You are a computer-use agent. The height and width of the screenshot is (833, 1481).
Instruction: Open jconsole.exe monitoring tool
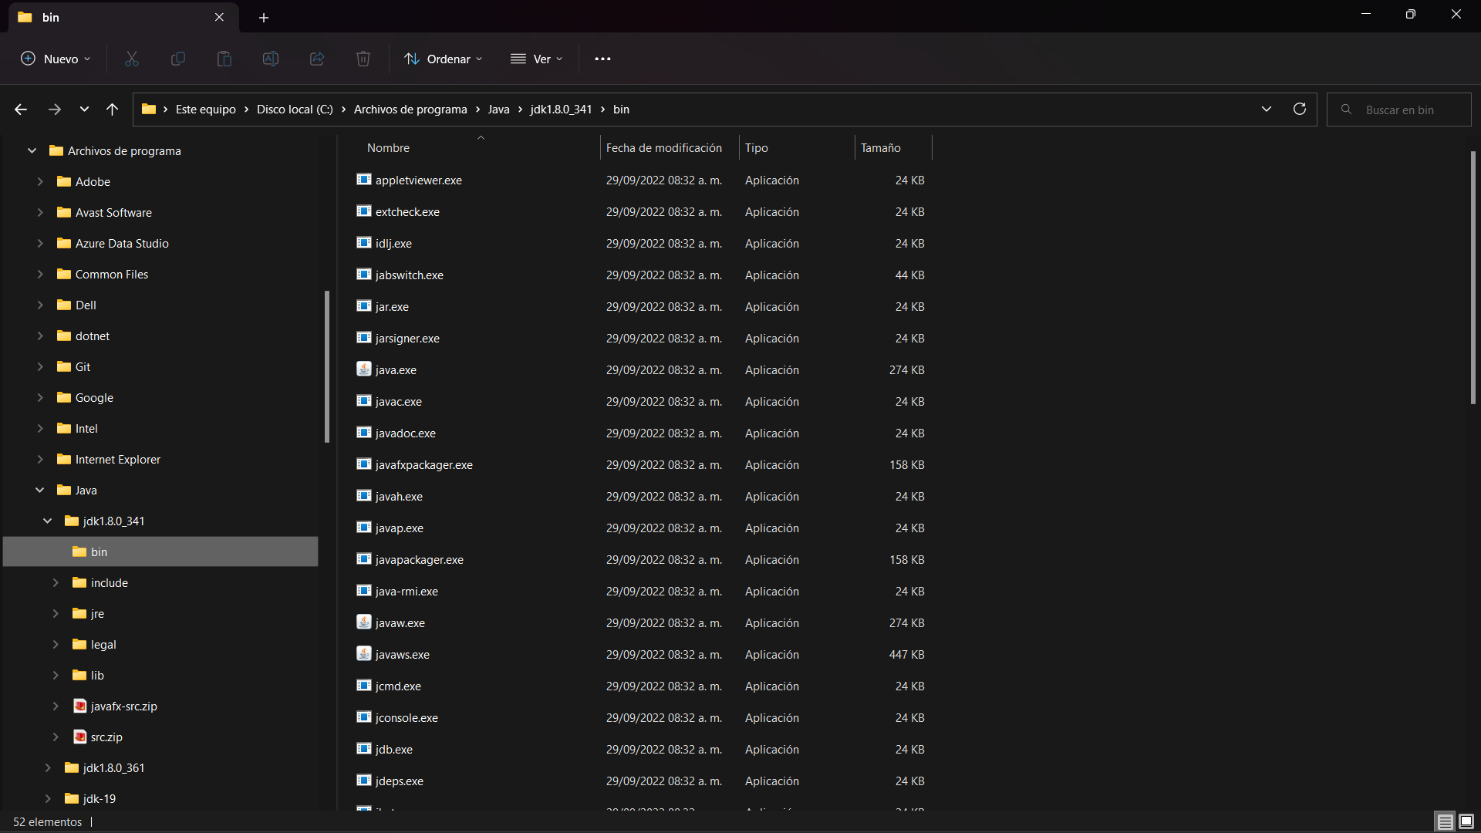[x=407, y=717]
